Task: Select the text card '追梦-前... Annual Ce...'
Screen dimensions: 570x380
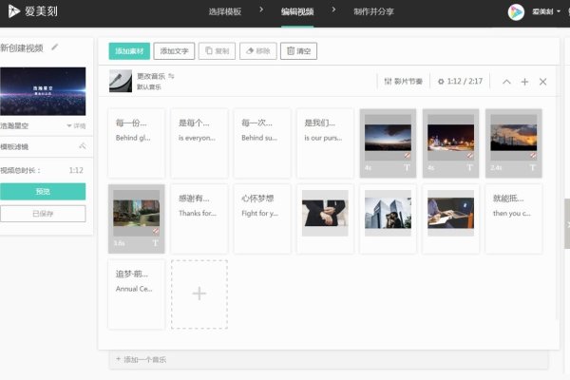Action: pyautogui.click(x=136, y=294)
